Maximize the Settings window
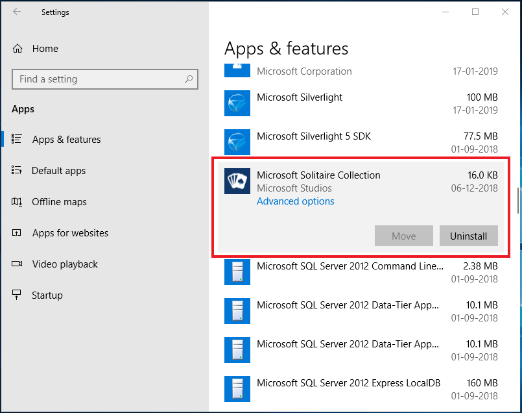Viewport: 522px width, 413px height. (x=475, y=12)
